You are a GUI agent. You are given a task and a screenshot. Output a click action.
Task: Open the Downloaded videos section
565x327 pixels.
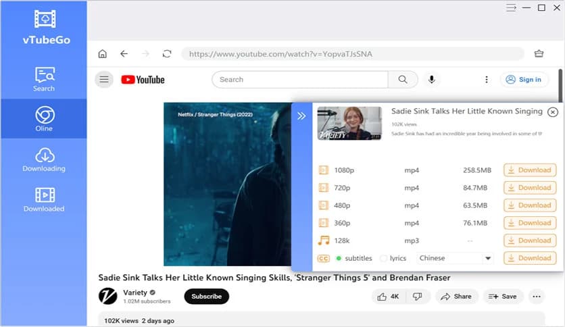pos(44,199)
